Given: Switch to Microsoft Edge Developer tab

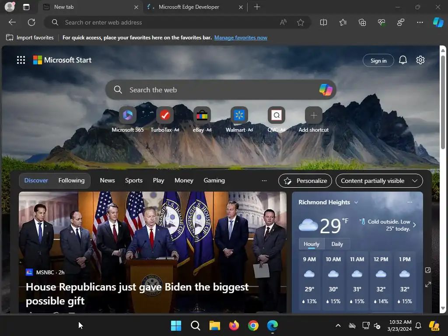Looking at the screenshot, I should 195,7.
